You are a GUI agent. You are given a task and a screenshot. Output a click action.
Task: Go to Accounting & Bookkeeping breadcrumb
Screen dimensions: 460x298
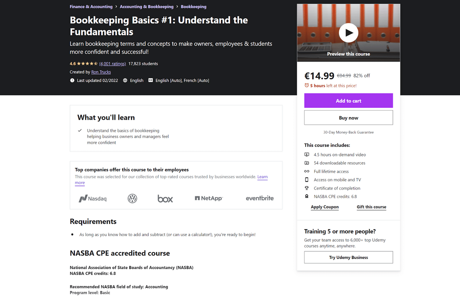pyautogui.click(x=146, y=7)
